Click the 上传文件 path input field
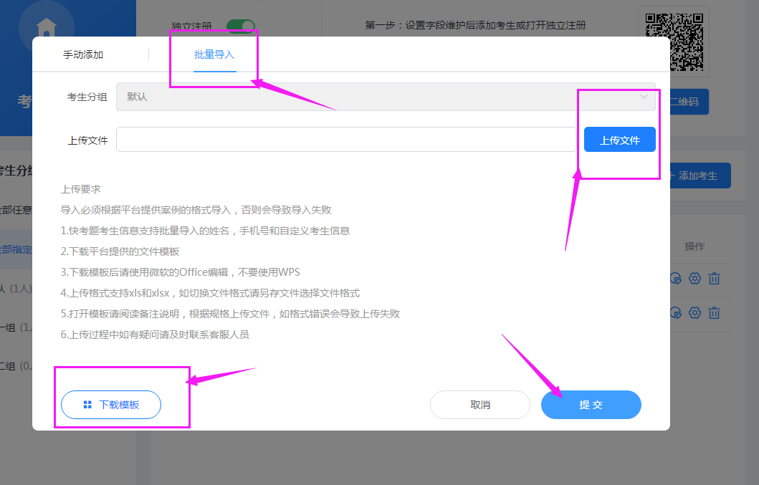The height and width of the screenshot is (485, 759). pos(346,140)
